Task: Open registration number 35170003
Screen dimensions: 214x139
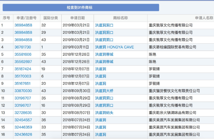Action: (23, 76)
